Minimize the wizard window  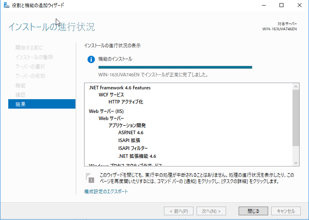(264, 5)
